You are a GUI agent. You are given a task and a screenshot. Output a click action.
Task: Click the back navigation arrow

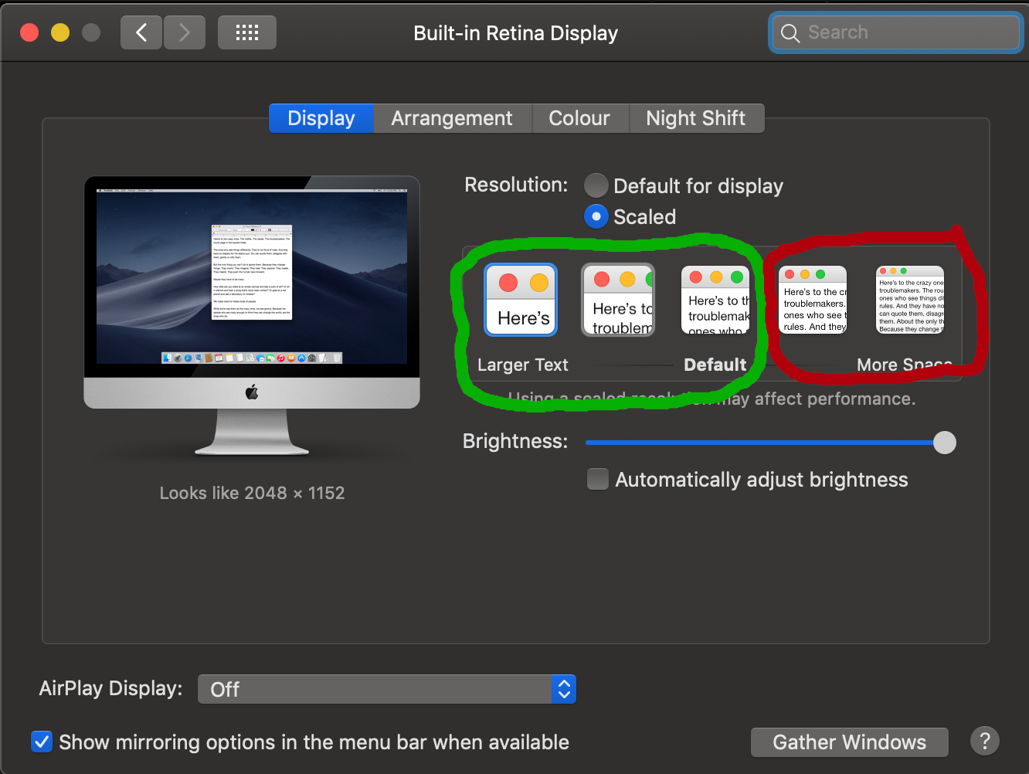point(141,32)
